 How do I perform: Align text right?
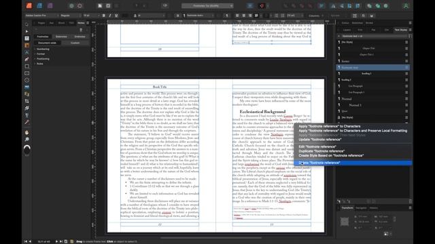pyautogui.click(x=250, y=16)
